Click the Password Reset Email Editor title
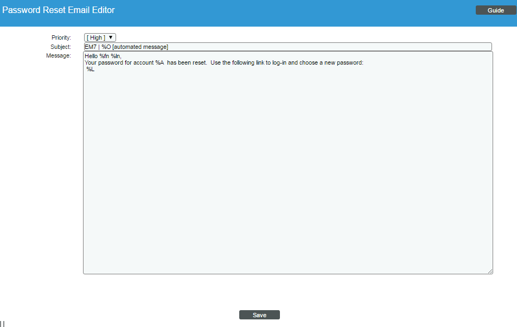Screen dimensions: 517x327 (x=59, y=10)
